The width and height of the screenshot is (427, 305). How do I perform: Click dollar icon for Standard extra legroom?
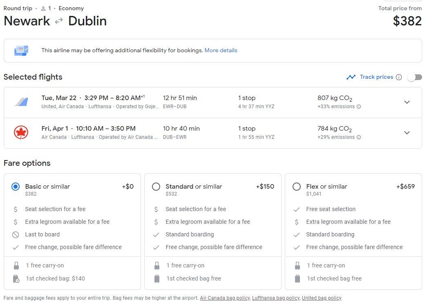(156, 222)
